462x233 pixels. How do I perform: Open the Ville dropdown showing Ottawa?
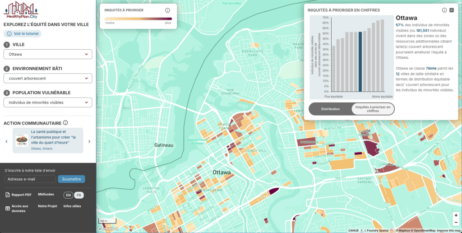[x=48, y=54]
